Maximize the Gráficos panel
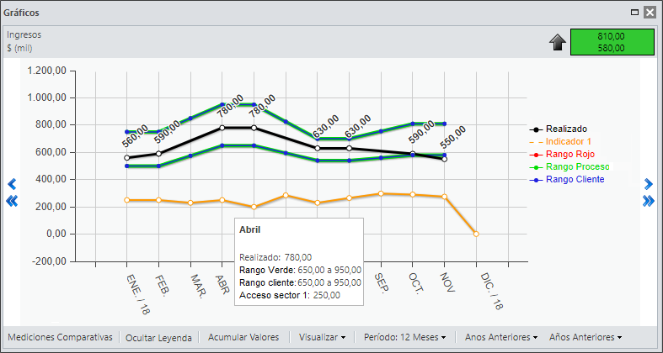The width and height of the screenshot is (663, 353). 634,13
